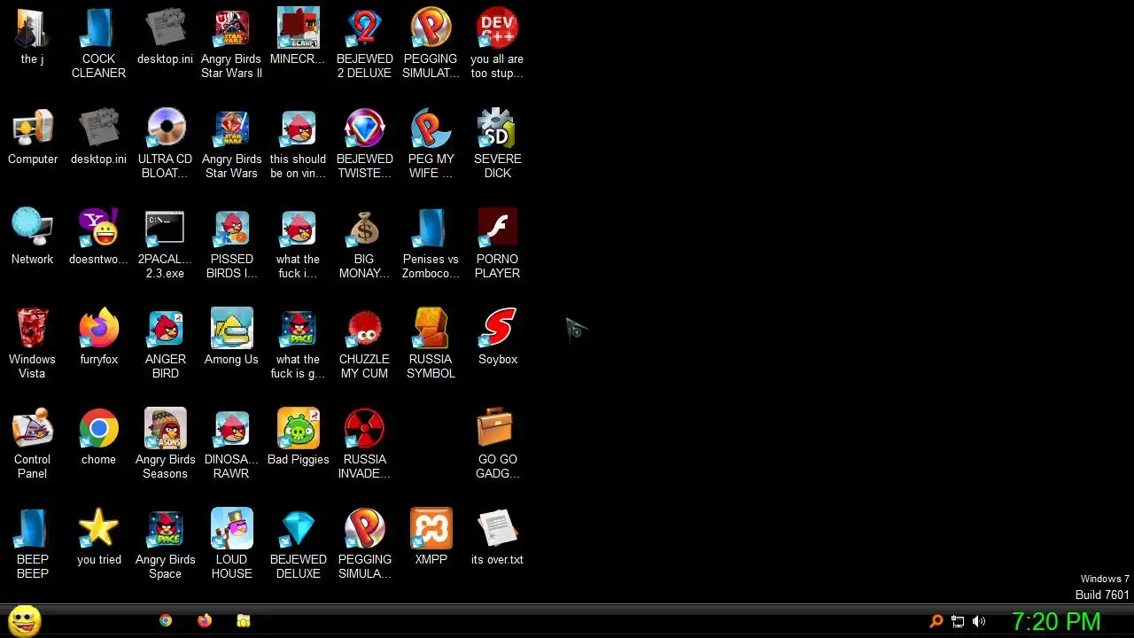Select 'this should be on vin...' icon
This screenshot has height=638, width=1134.
coord(298,128)
